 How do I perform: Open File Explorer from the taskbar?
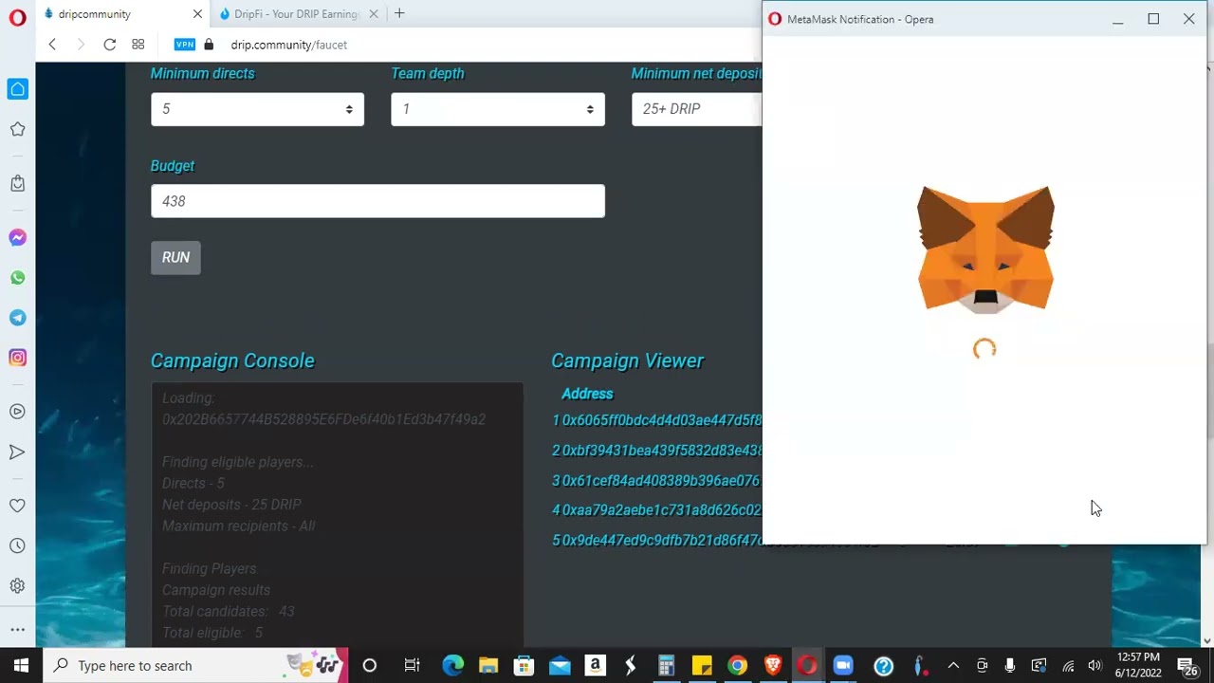click(x=488, y=665)
